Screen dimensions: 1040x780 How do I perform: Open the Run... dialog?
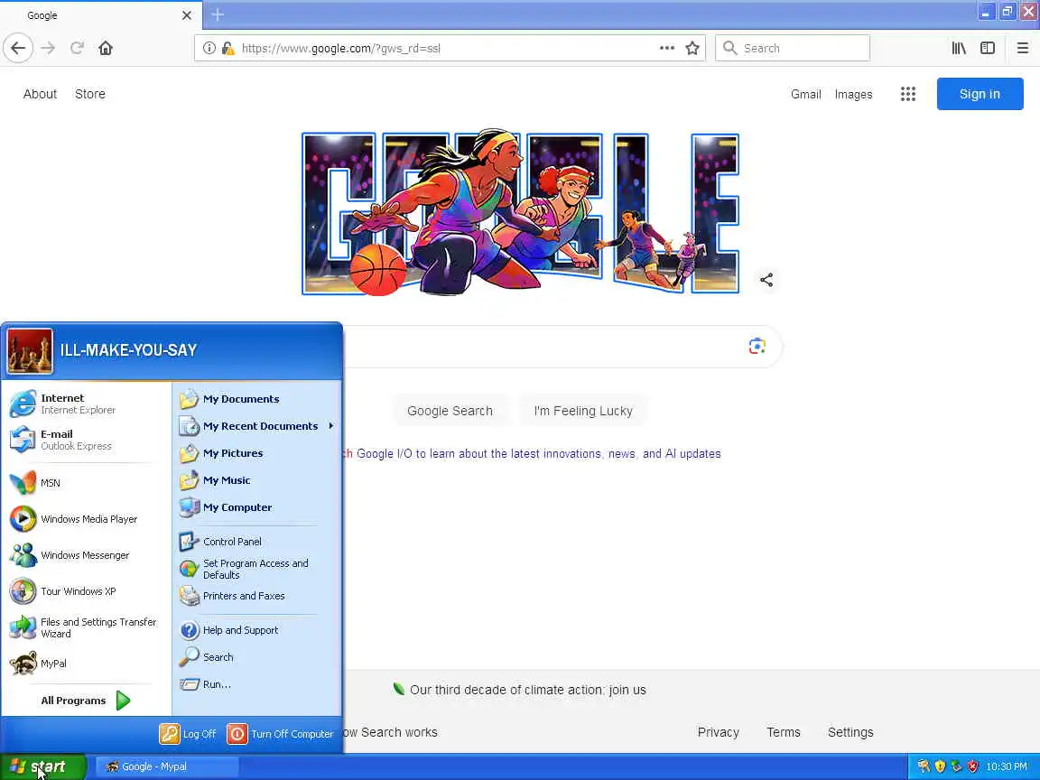256,684
